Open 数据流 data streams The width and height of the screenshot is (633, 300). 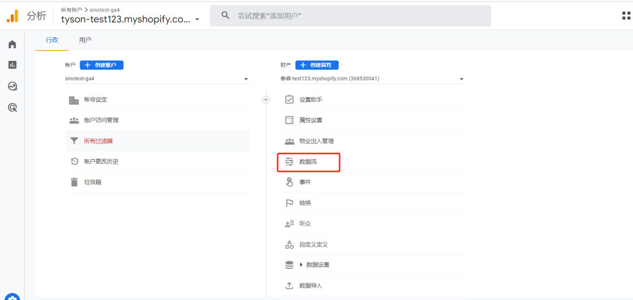click(309, 162)
